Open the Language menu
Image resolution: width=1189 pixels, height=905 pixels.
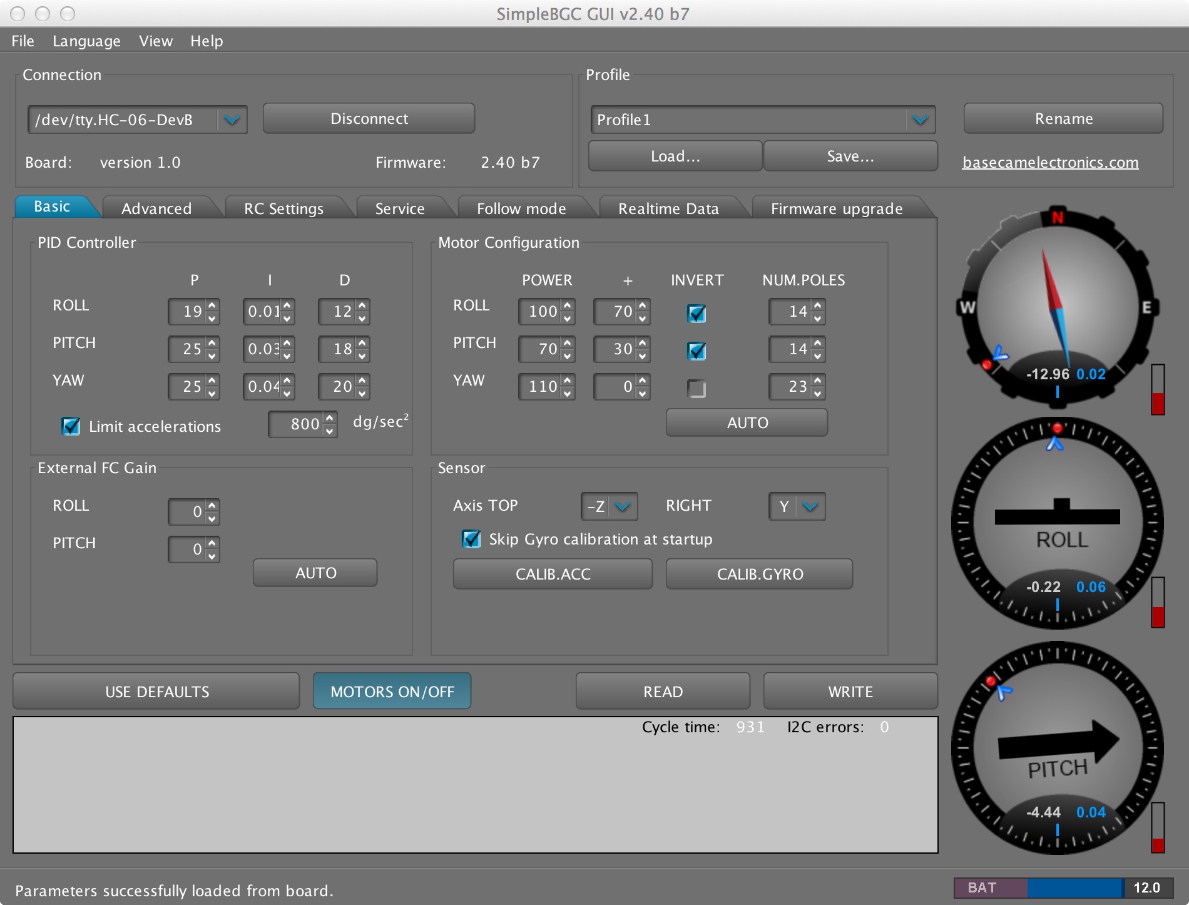pos(86,41)
